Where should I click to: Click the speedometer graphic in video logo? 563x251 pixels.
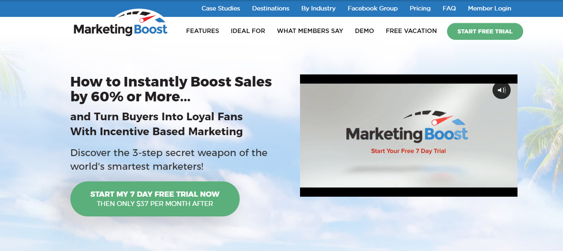pyautogui.click(x=432, y=117)
